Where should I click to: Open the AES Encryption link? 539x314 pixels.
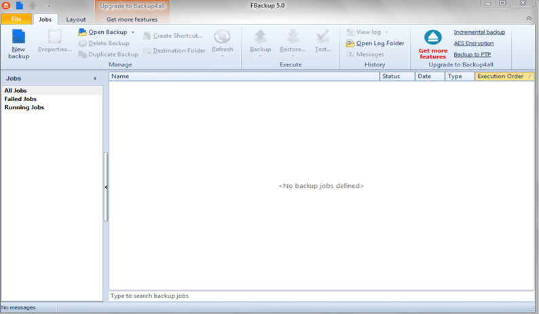473,43
